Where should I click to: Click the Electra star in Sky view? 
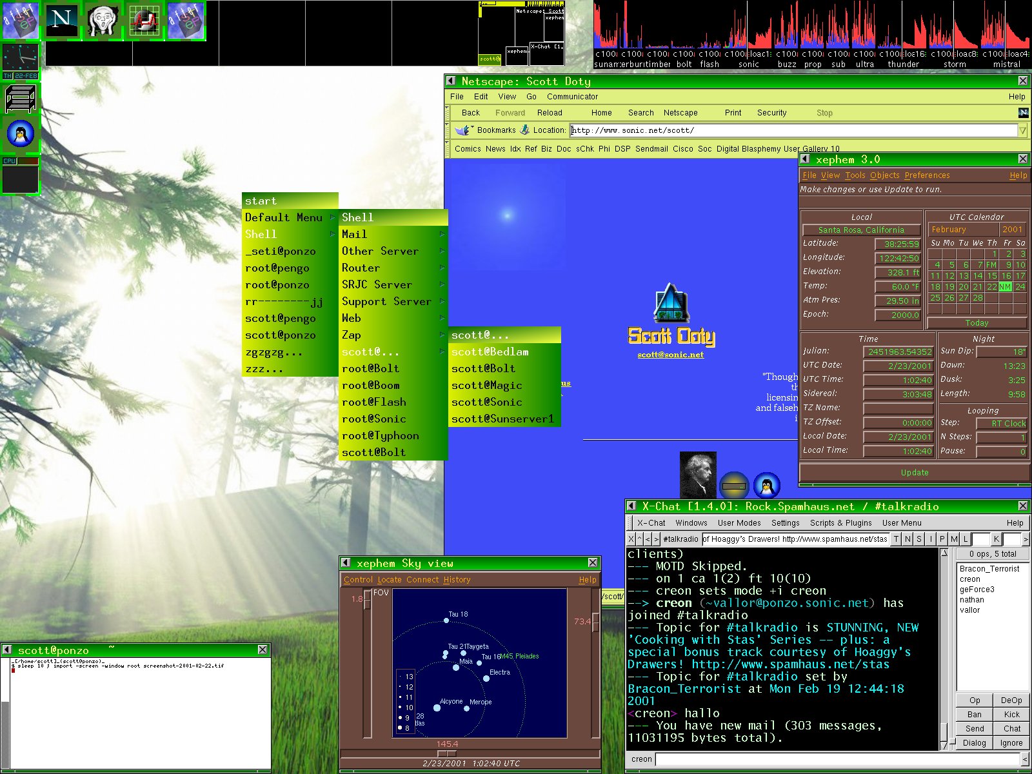click(x=486, y=678)
